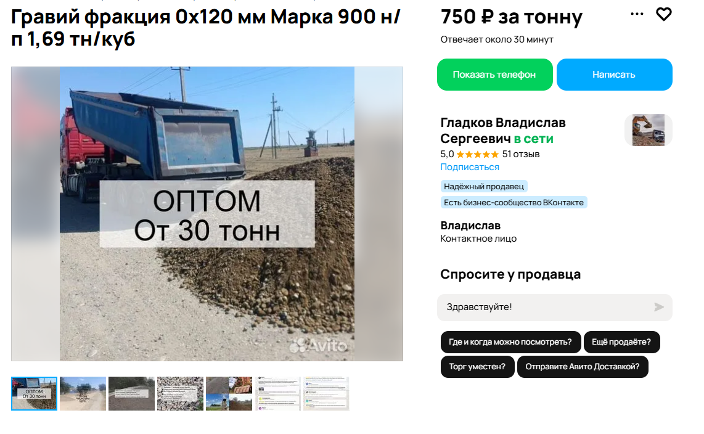Add listing to favorites with heart icon
Screen dimensions: 704x434
[663, 14]
